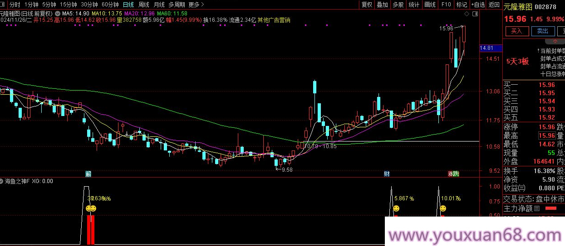Click the small list icon beside 主力净额
The height and width of the screenshot is (246, 565).
[x=537, y=208]
